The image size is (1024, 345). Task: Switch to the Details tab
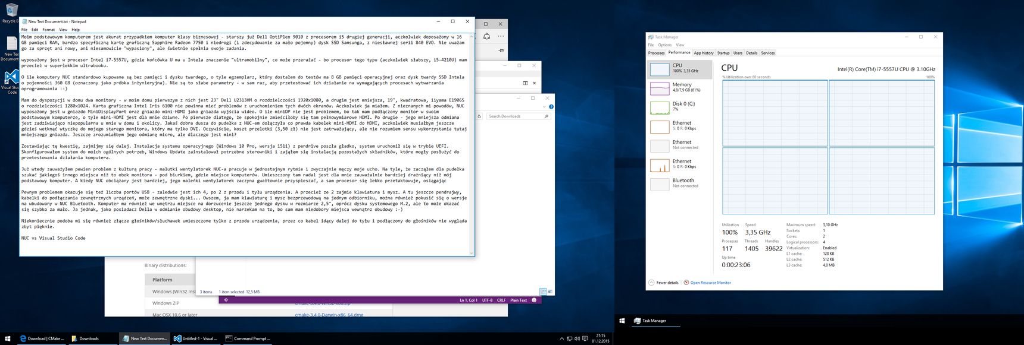tap(752, 53)
